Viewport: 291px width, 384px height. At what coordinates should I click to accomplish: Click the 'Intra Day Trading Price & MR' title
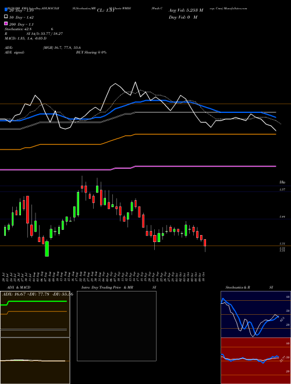click(x=107, y=287)
